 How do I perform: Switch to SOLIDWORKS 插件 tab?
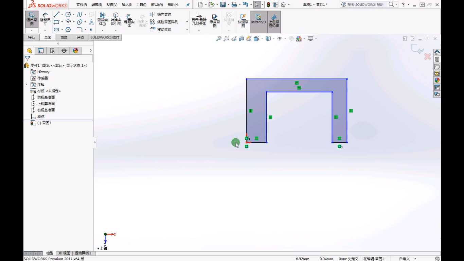coord(105,37)
